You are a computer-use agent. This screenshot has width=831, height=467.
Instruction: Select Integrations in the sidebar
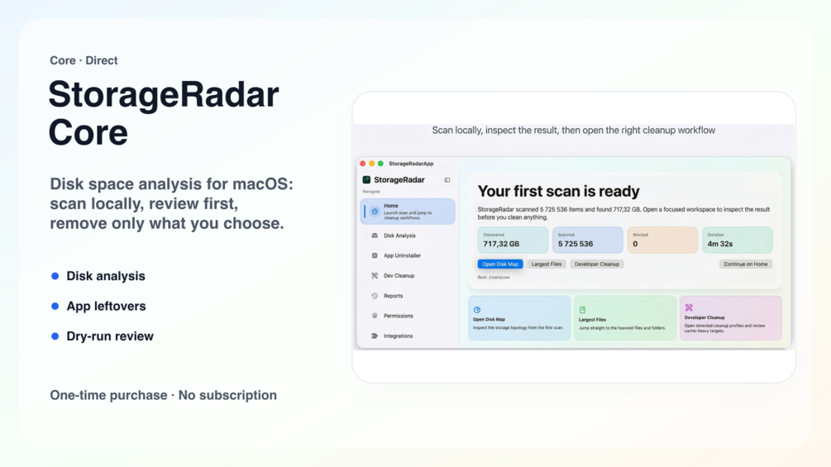tap(408, 336)
